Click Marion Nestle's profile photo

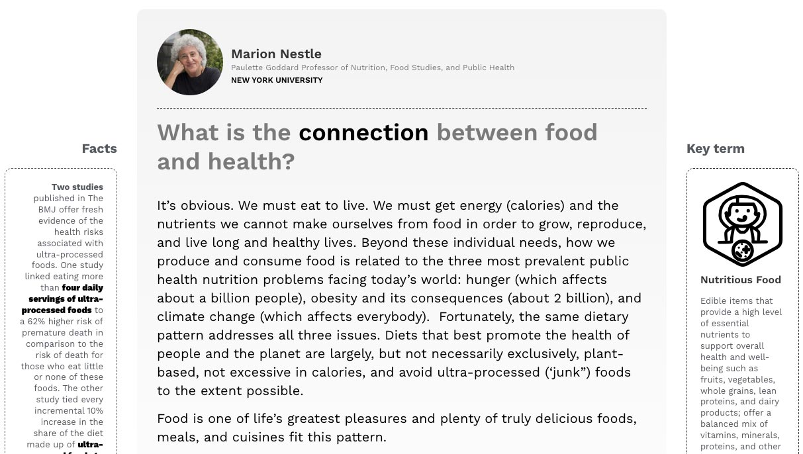click(x=190, y=62)
